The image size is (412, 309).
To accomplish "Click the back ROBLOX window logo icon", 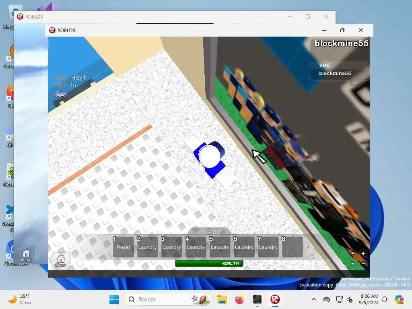I will [20, 16].
